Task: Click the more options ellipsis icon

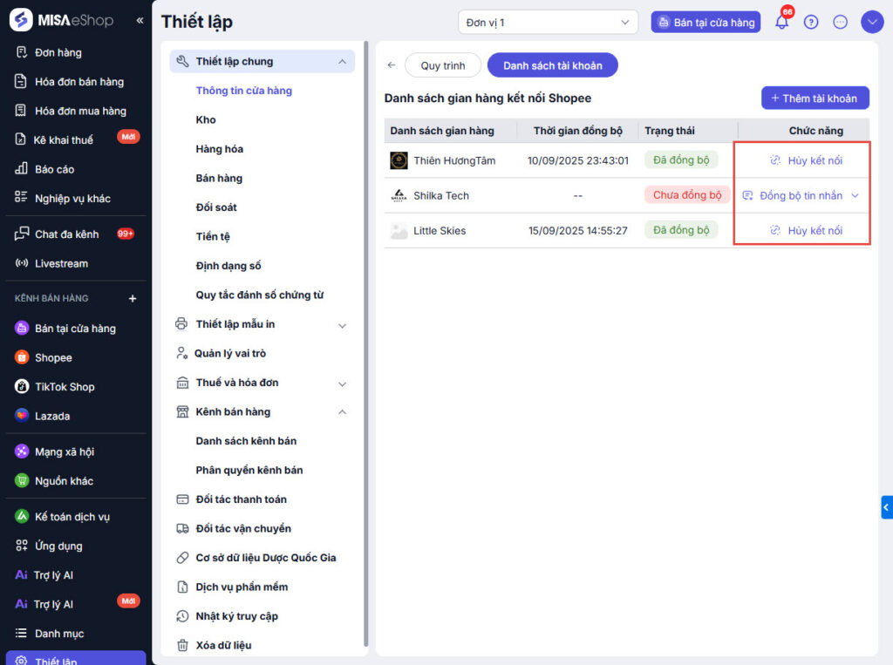Action: [x=841, y=23]
